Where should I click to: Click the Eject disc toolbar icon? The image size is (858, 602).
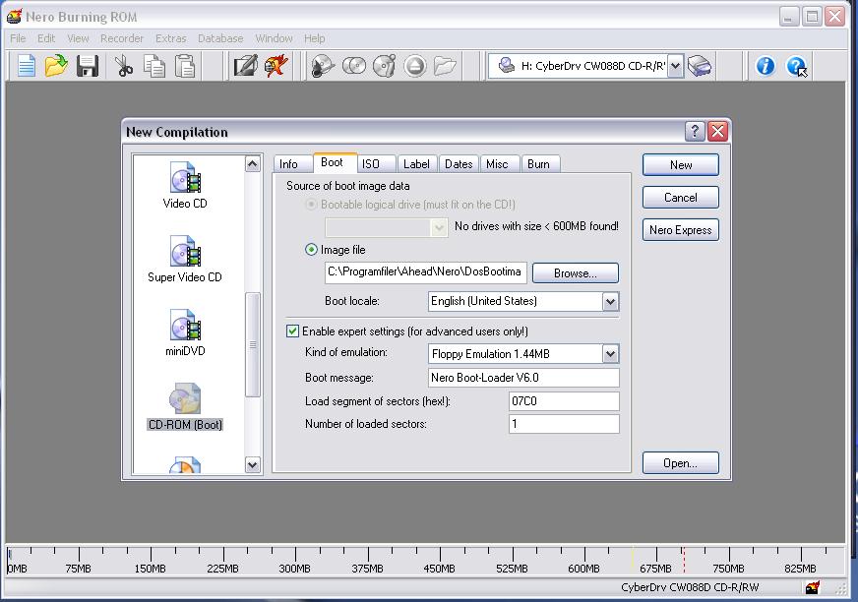pos(415,67)
